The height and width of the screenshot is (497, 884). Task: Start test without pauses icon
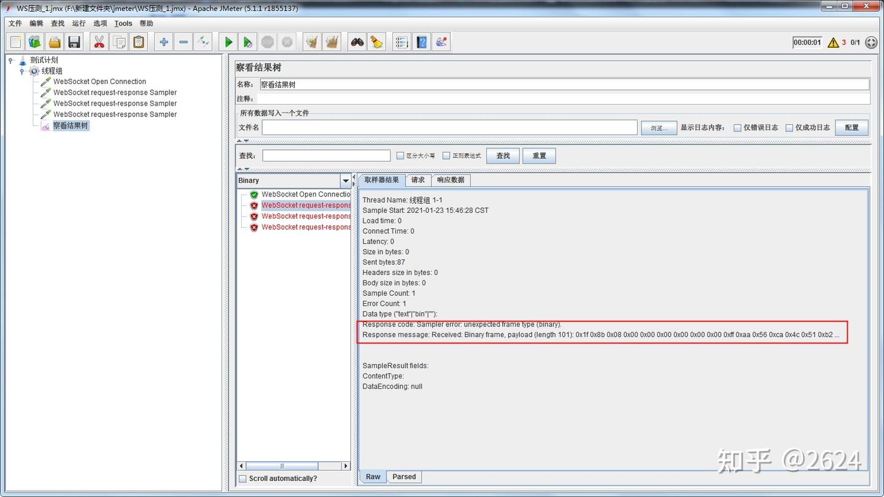(247, 42)
